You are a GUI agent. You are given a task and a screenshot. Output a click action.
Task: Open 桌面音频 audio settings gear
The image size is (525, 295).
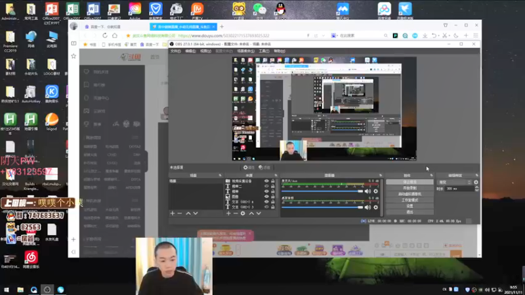(375, 207)
